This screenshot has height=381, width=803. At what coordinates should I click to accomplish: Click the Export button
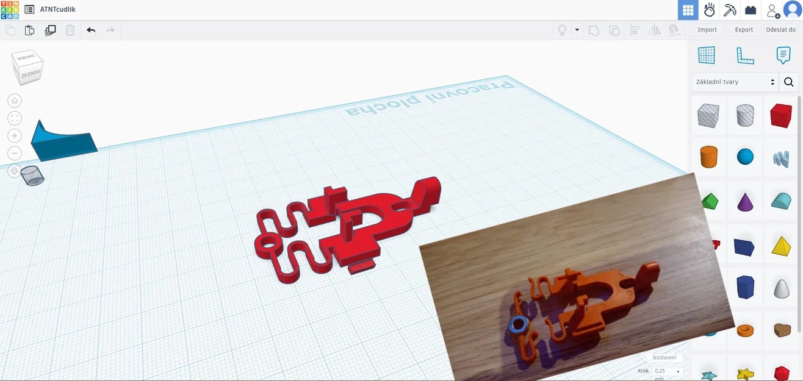tap(744, 30)
